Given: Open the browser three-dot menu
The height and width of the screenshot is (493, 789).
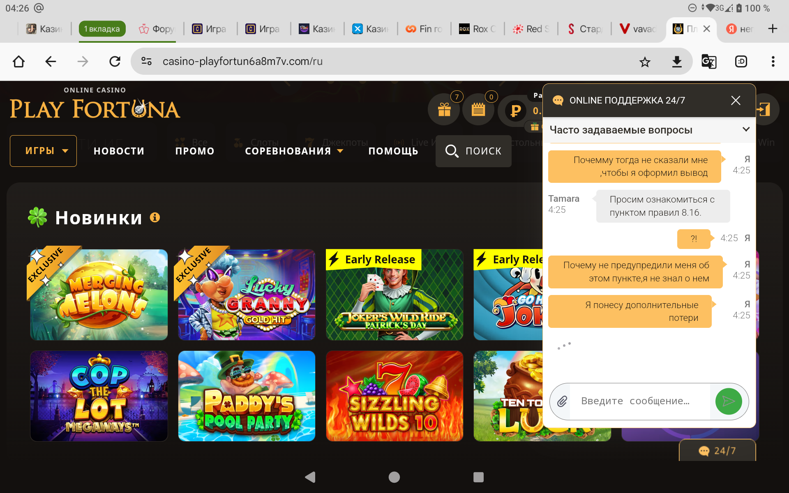Looking at the screenshot, I should click(773, 62).
